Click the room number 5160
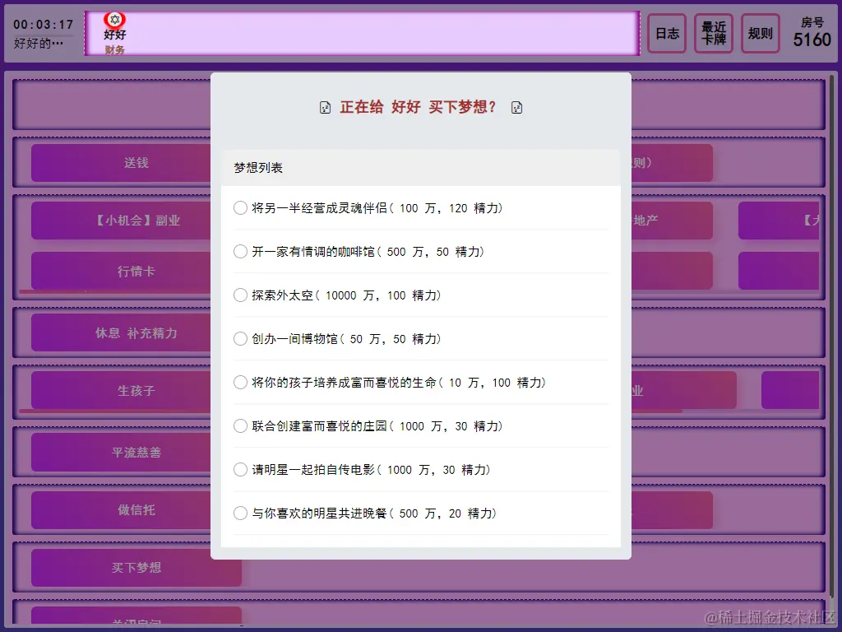The height and width of the screenshot is (632, 842). coord(812,39)
